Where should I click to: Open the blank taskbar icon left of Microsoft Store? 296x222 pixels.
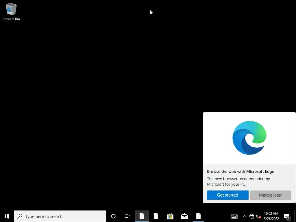click(156, 216)
